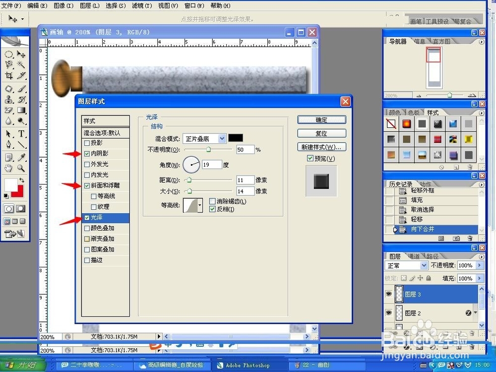Select the Blur drop tool
496x372 pixels.
pyautogui.click(x=9, y=121)
